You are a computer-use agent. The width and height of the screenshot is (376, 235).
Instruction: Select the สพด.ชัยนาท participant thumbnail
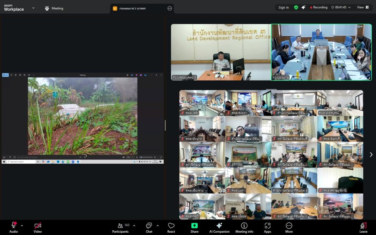[x=202, y=129]
